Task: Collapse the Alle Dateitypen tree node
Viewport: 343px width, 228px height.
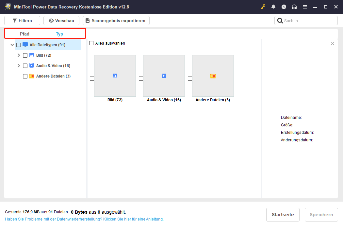Action: click(x=12, y=45)
